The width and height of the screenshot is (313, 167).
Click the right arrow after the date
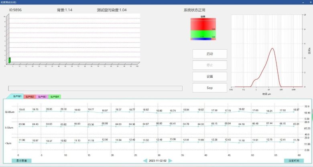click(171, 161)
